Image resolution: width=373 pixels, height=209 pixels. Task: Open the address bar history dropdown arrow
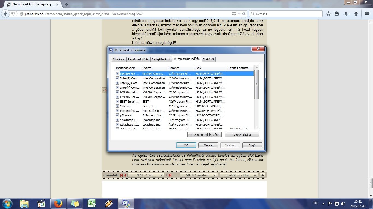tap(239, 14)
